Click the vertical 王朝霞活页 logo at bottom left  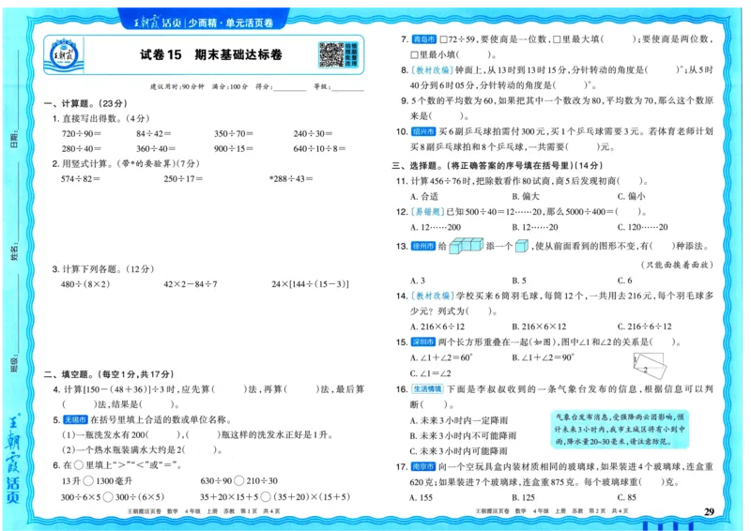click(x=13, y=459)
